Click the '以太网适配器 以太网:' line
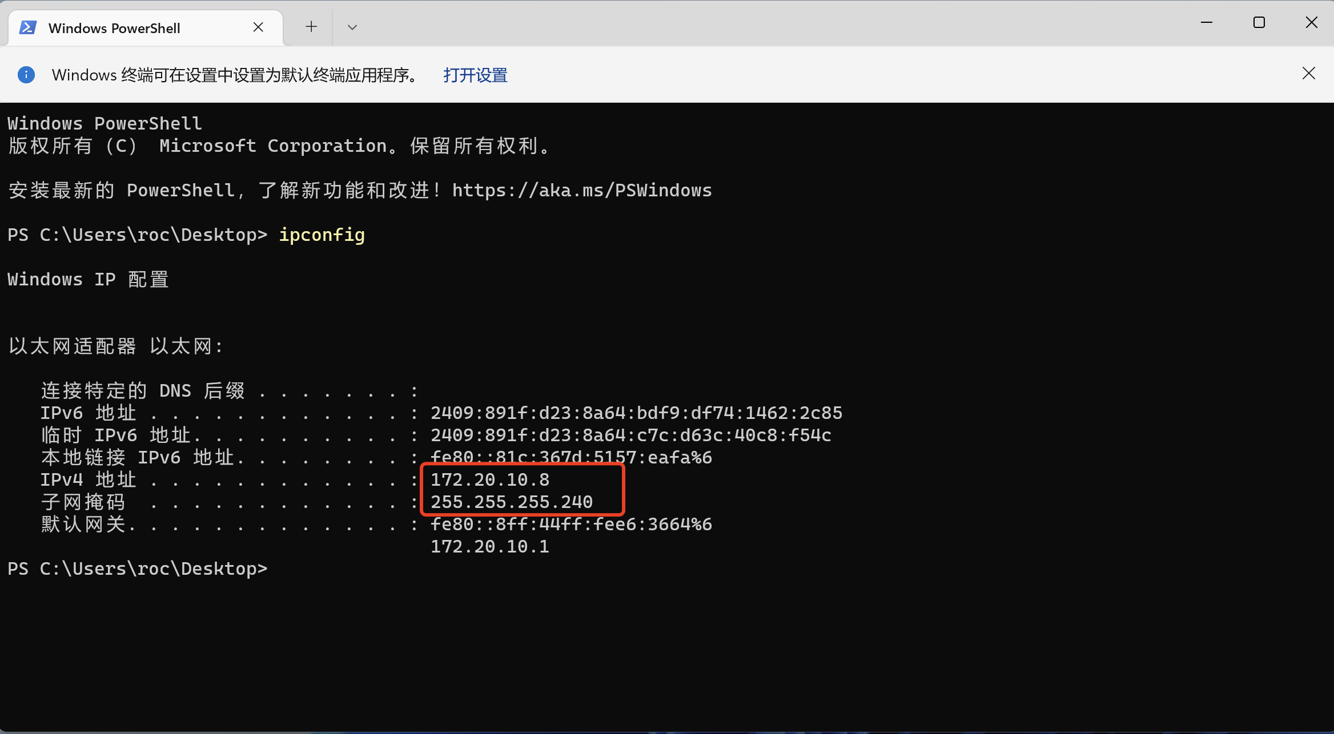Image resolution: width=1334 pixels, height=734 pixels. click(115, 346)
